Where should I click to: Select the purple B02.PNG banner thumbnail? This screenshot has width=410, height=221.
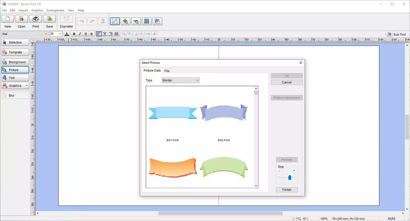(224, 112)
